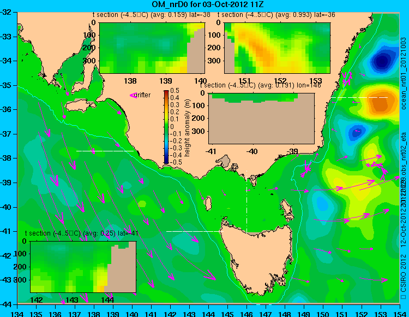Open the lat=-36 temperature section inset
Screen dimensions: 409x317
pyautogui.click(x=277, y=48)
